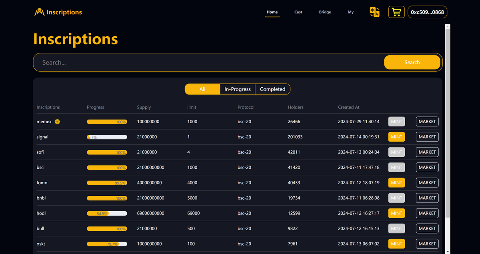
Task: Click the verified badge next to memex
Action: click(57, 121)
